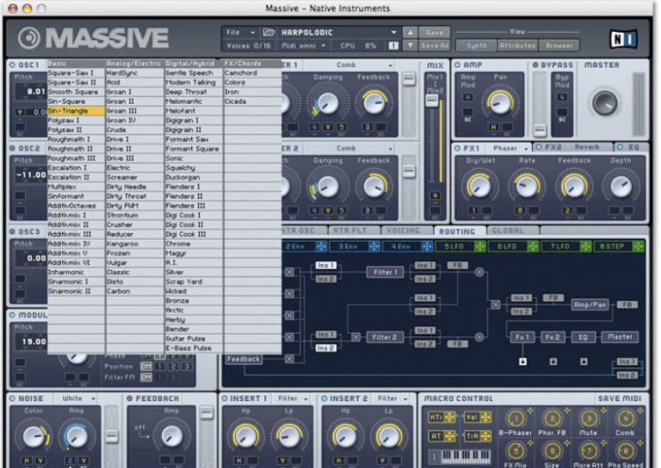The height and width of the screenshot is (468, 661).
Task: Open the Filter 2 Comb type dropdown
Action: 365,148
